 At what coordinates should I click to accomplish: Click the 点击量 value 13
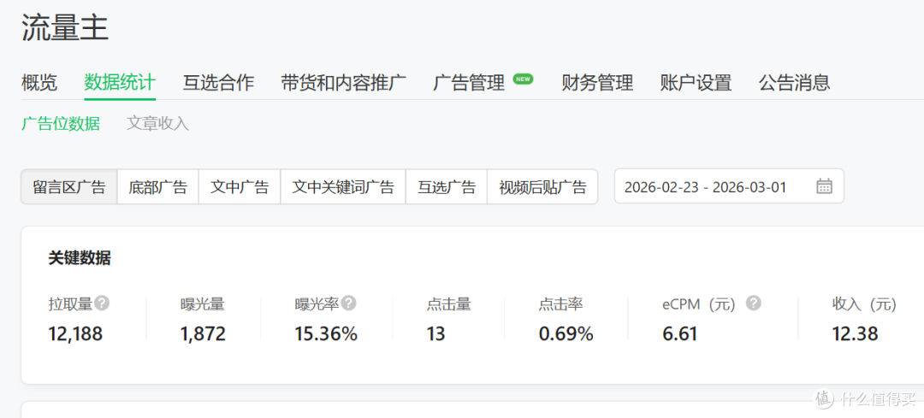[x=436, y=334]
